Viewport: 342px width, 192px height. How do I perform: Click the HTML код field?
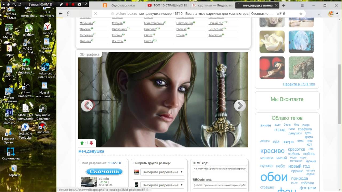(220, 169)
